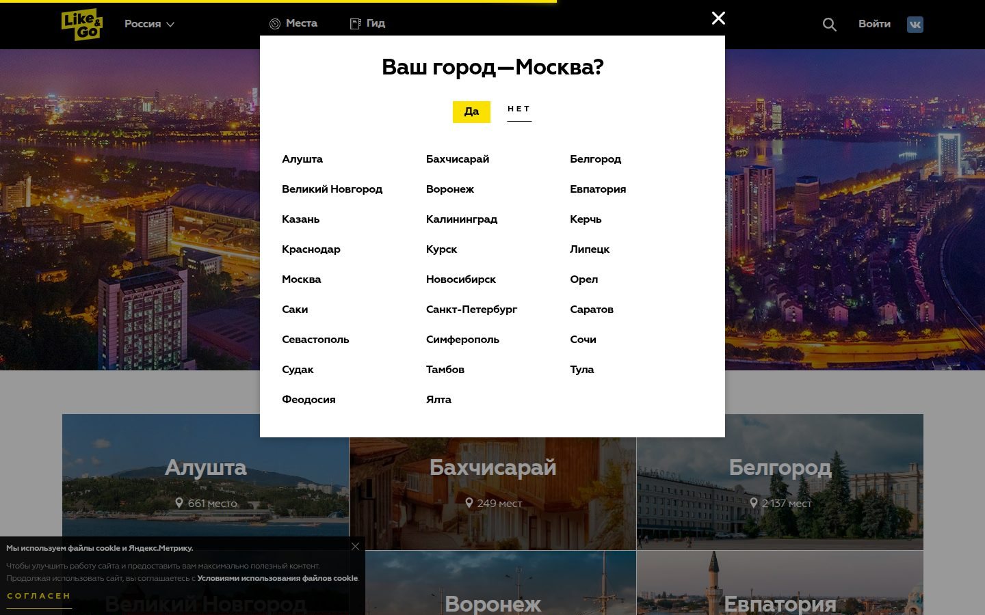Image resolution: width=985 pixels, height=615 pixels.
Task: Open the Места menu item
Action: (x=293, y=23)
